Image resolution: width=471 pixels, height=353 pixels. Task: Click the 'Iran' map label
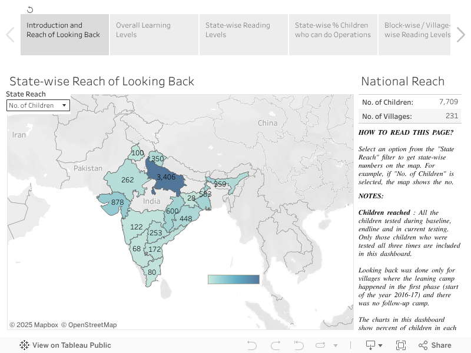pos(19,135)
